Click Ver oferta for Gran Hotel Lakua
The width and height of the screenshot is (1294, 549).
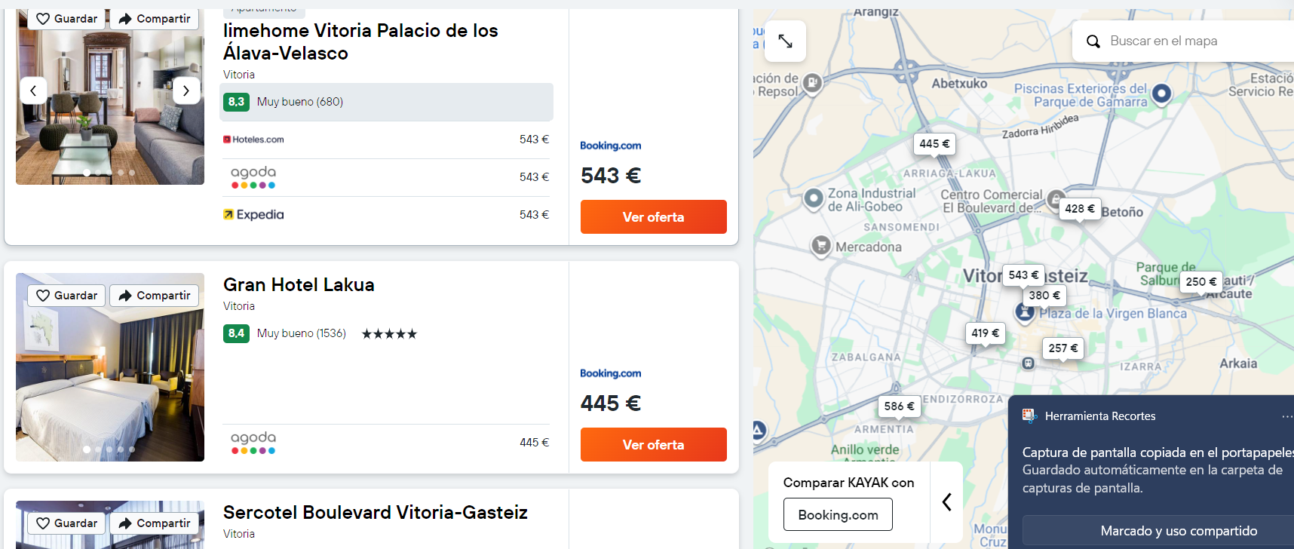653,445
